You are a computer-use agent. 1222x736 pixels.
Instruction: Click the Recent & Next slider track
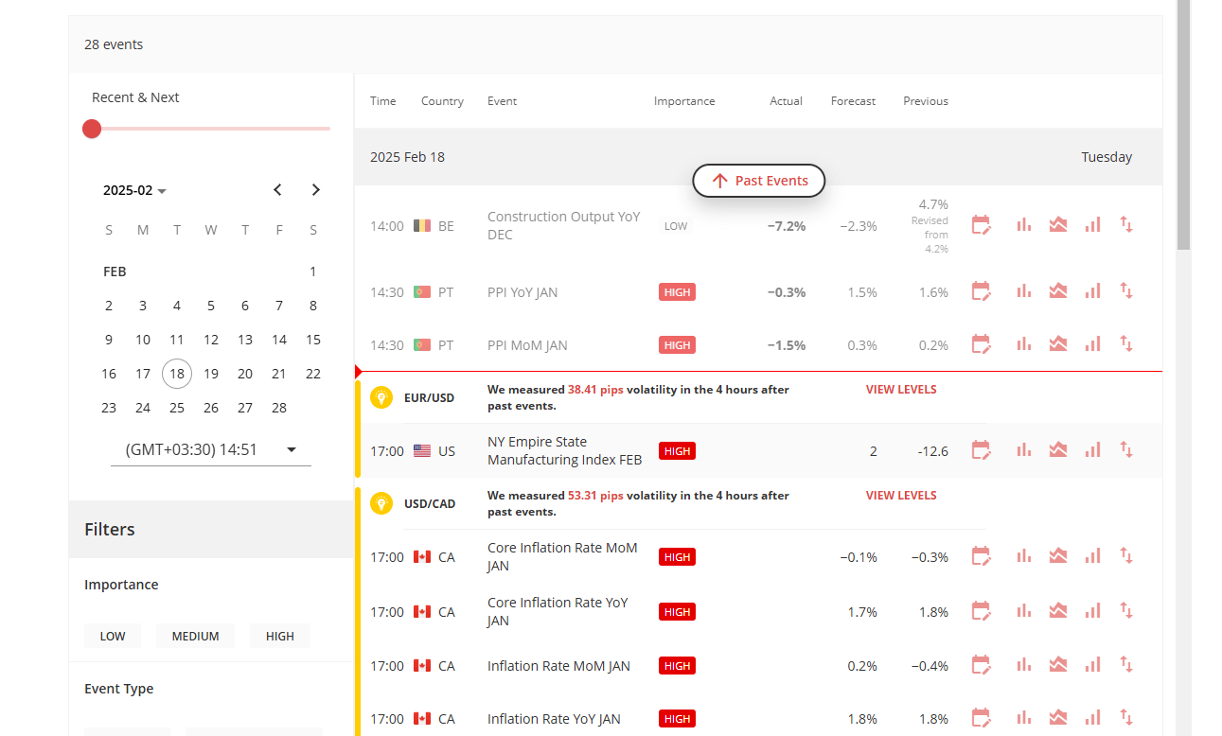[211, 129]
